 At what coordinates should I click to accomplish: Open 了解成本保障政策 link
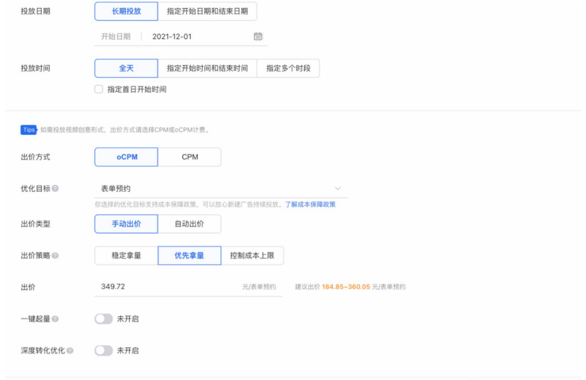pos(310,205)
